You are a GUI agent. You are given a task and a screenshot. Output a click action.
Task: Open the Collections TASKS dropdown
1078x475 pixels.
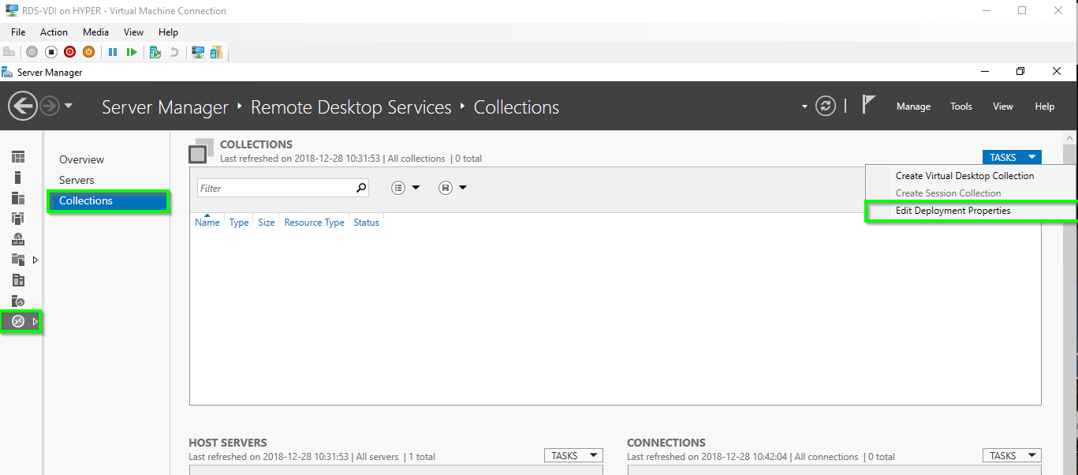pyautogui.click(x=1011, y=158)
